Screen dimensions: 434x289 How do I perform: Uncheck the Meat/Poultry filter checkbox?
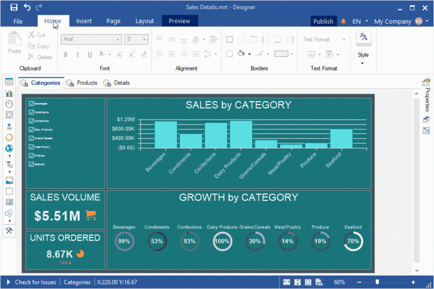click(x=31, y=147)
